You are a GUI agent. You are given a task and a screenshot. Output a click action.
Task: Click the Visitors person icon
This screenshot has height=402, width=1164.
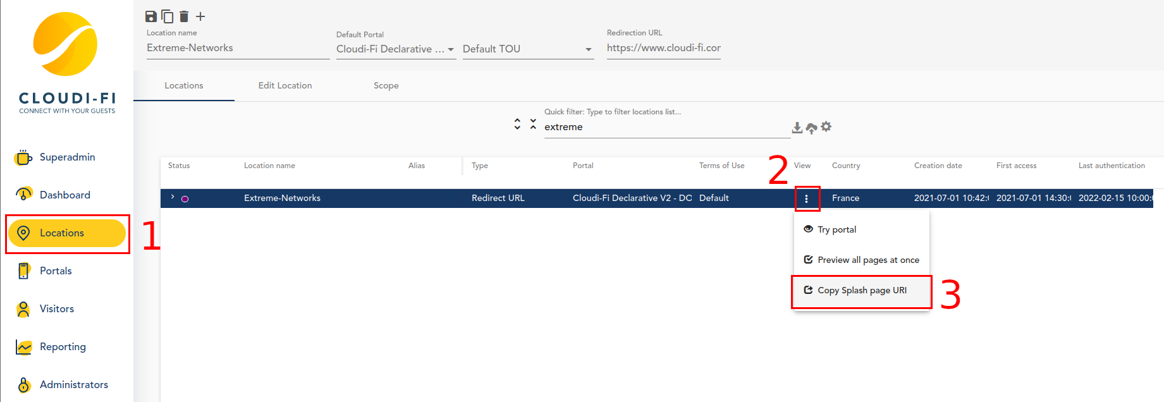(x=23, y=308)
